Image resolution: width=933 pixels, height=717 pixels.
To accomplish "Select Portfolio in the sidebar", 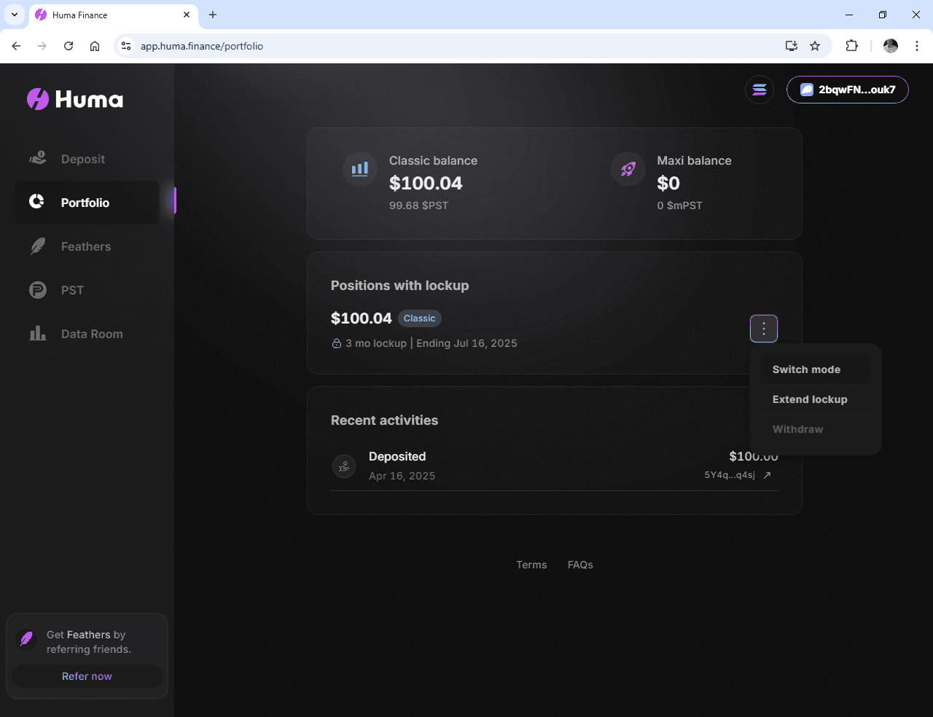I will (87, 203).
